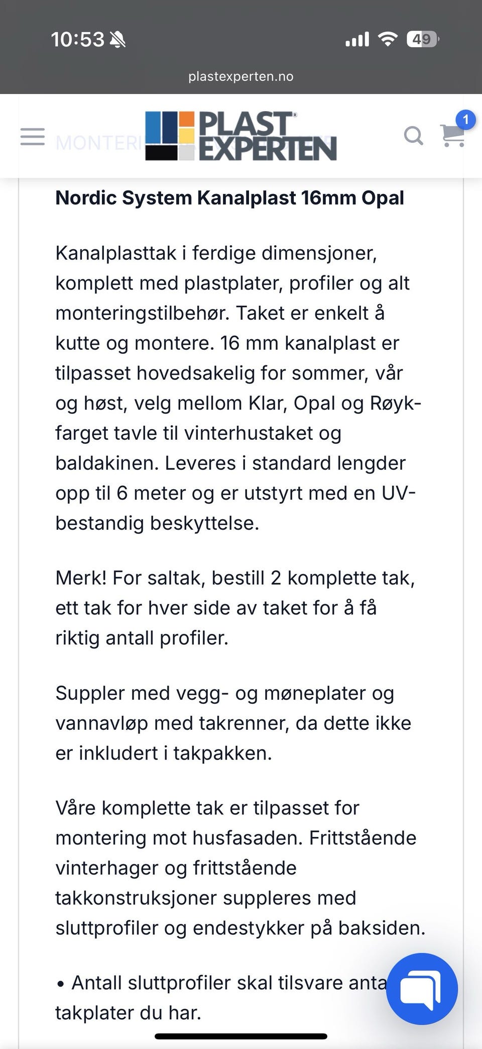
Task: Open the shopping cart
Action: coord(453,136)
